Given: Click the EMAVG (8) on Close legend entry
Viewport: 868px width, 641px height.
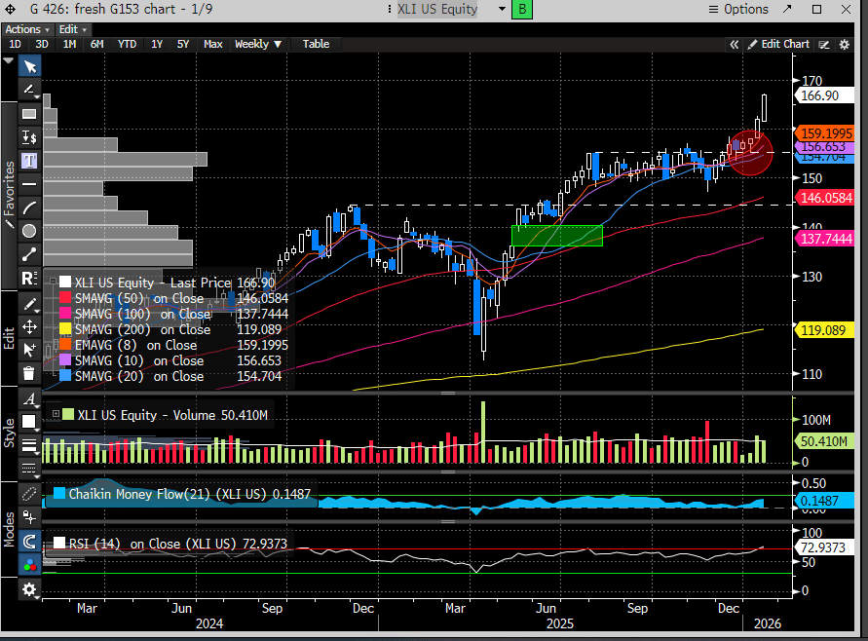Looking at the screenshot, I should click(x=135, y=346).
